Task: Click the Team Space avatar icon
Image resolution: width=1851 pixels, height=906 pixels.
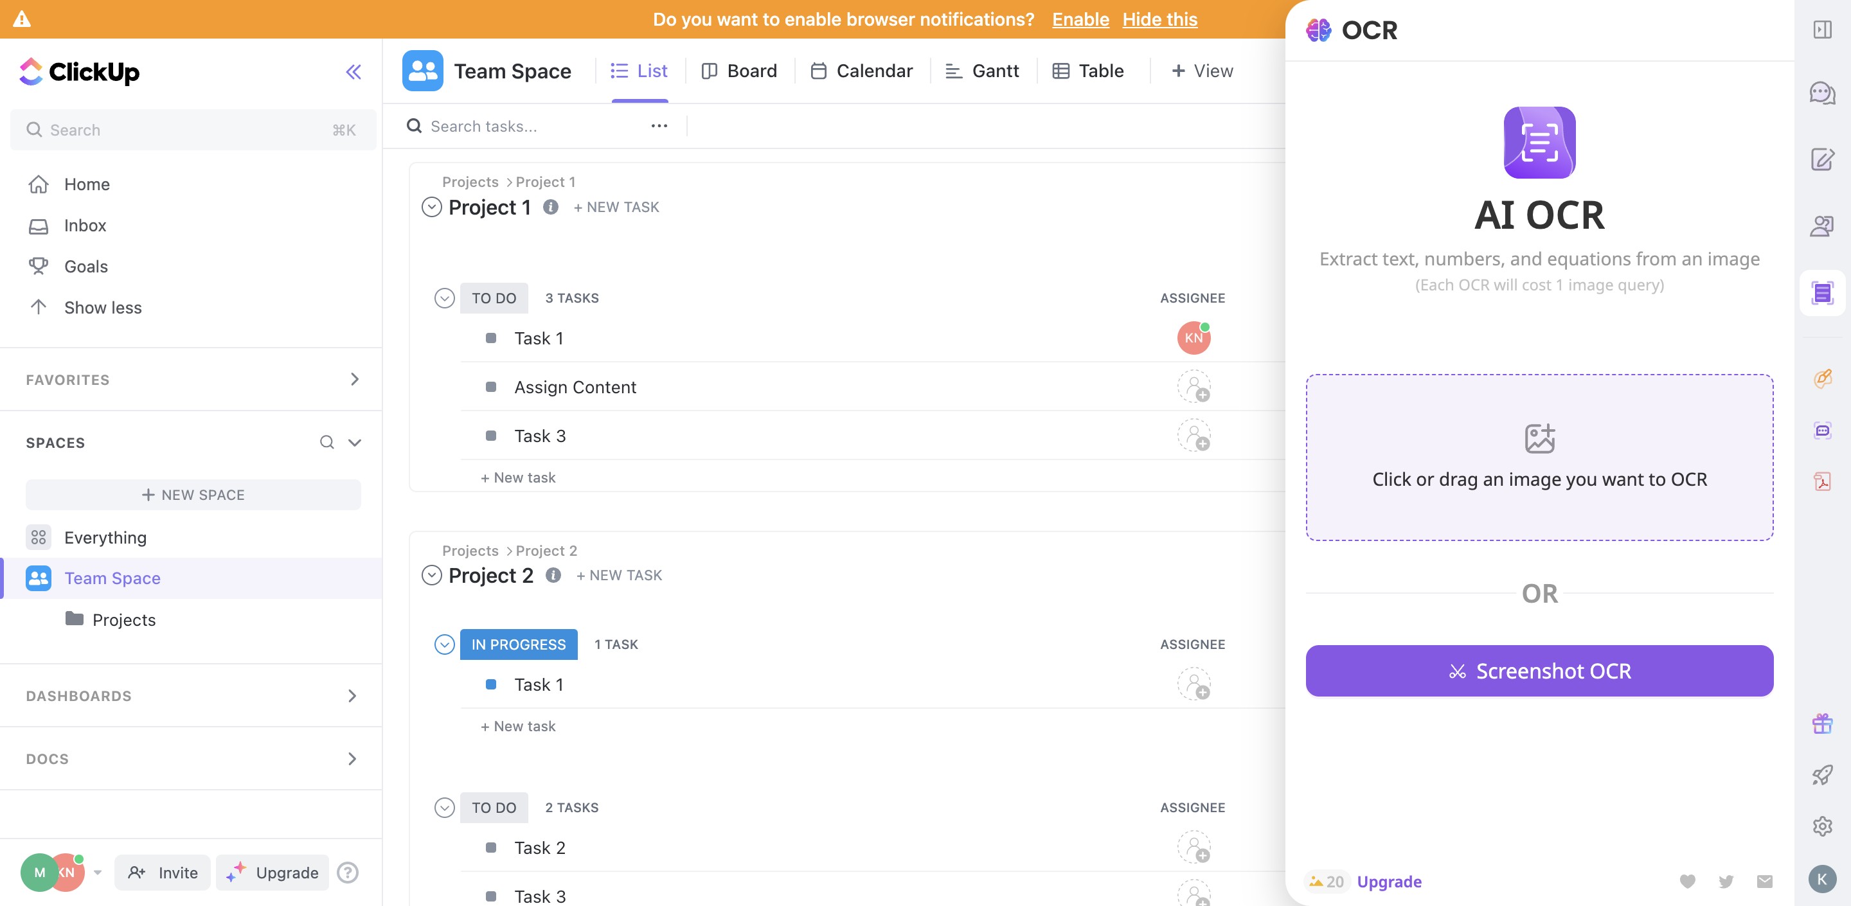Action: point(422,71)
